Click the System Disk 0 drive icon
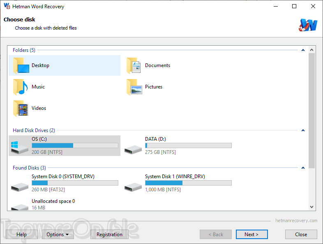Image resolution: width=323 pixels, height=244 pixels. 20,187
